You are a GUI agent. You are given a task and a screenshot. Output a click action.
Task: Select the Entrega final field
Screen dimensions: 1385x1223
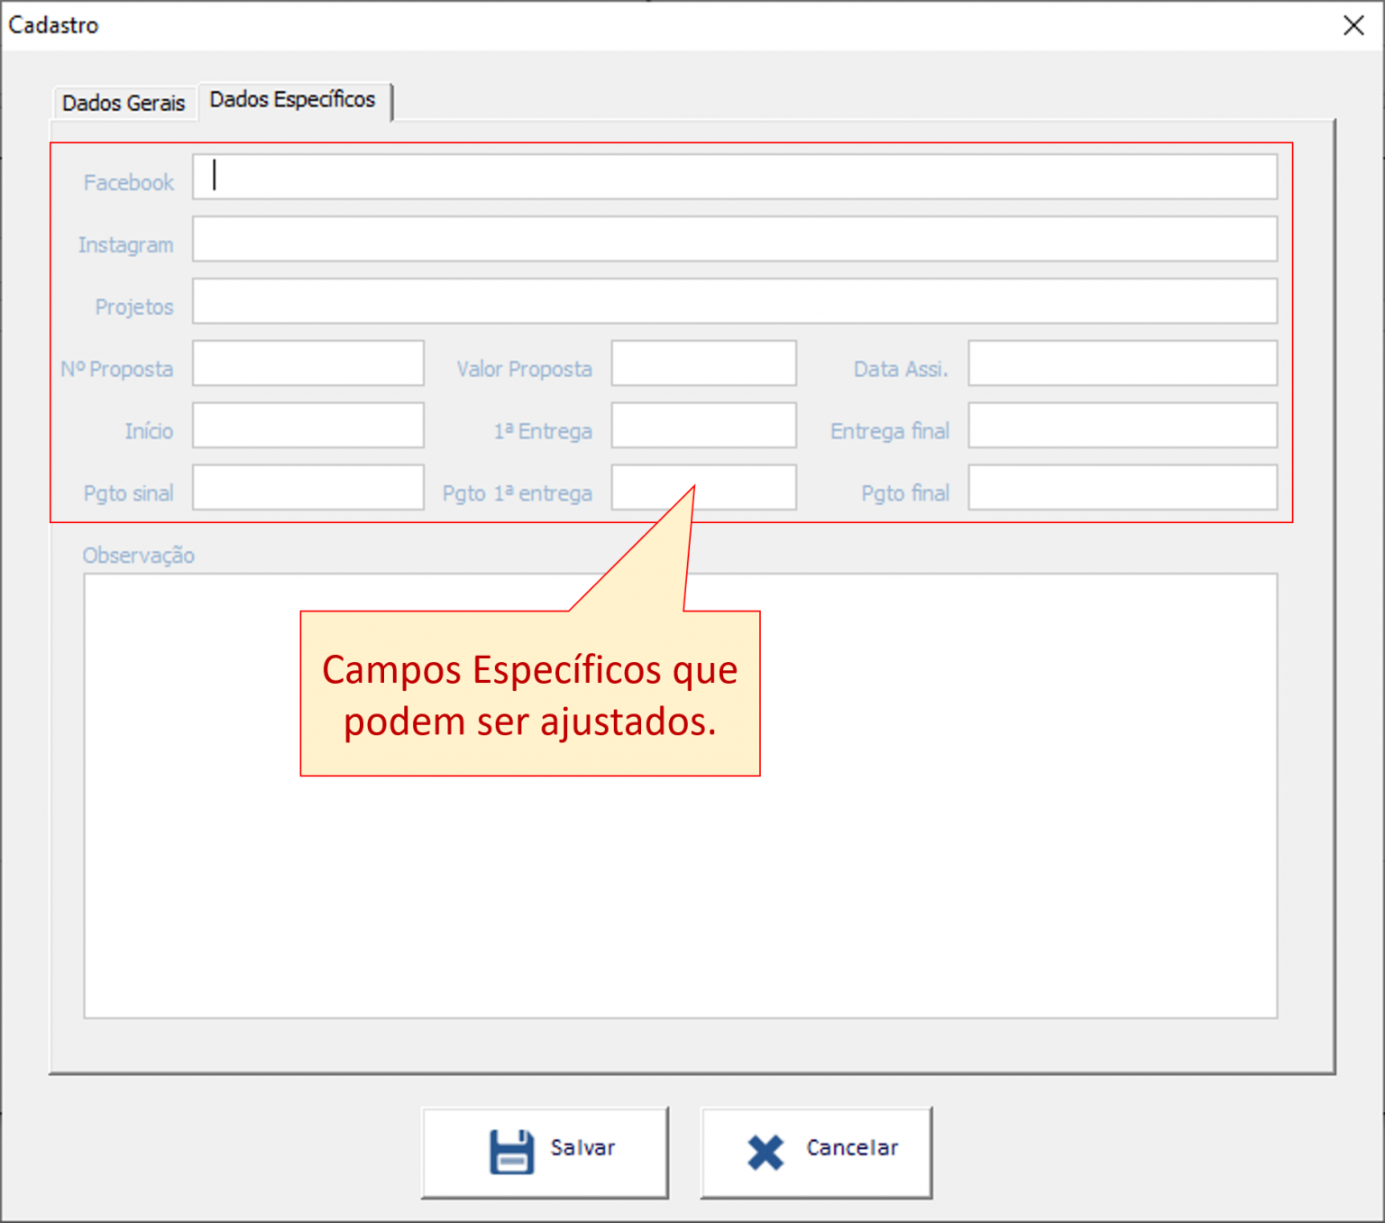pos(1121,425)
